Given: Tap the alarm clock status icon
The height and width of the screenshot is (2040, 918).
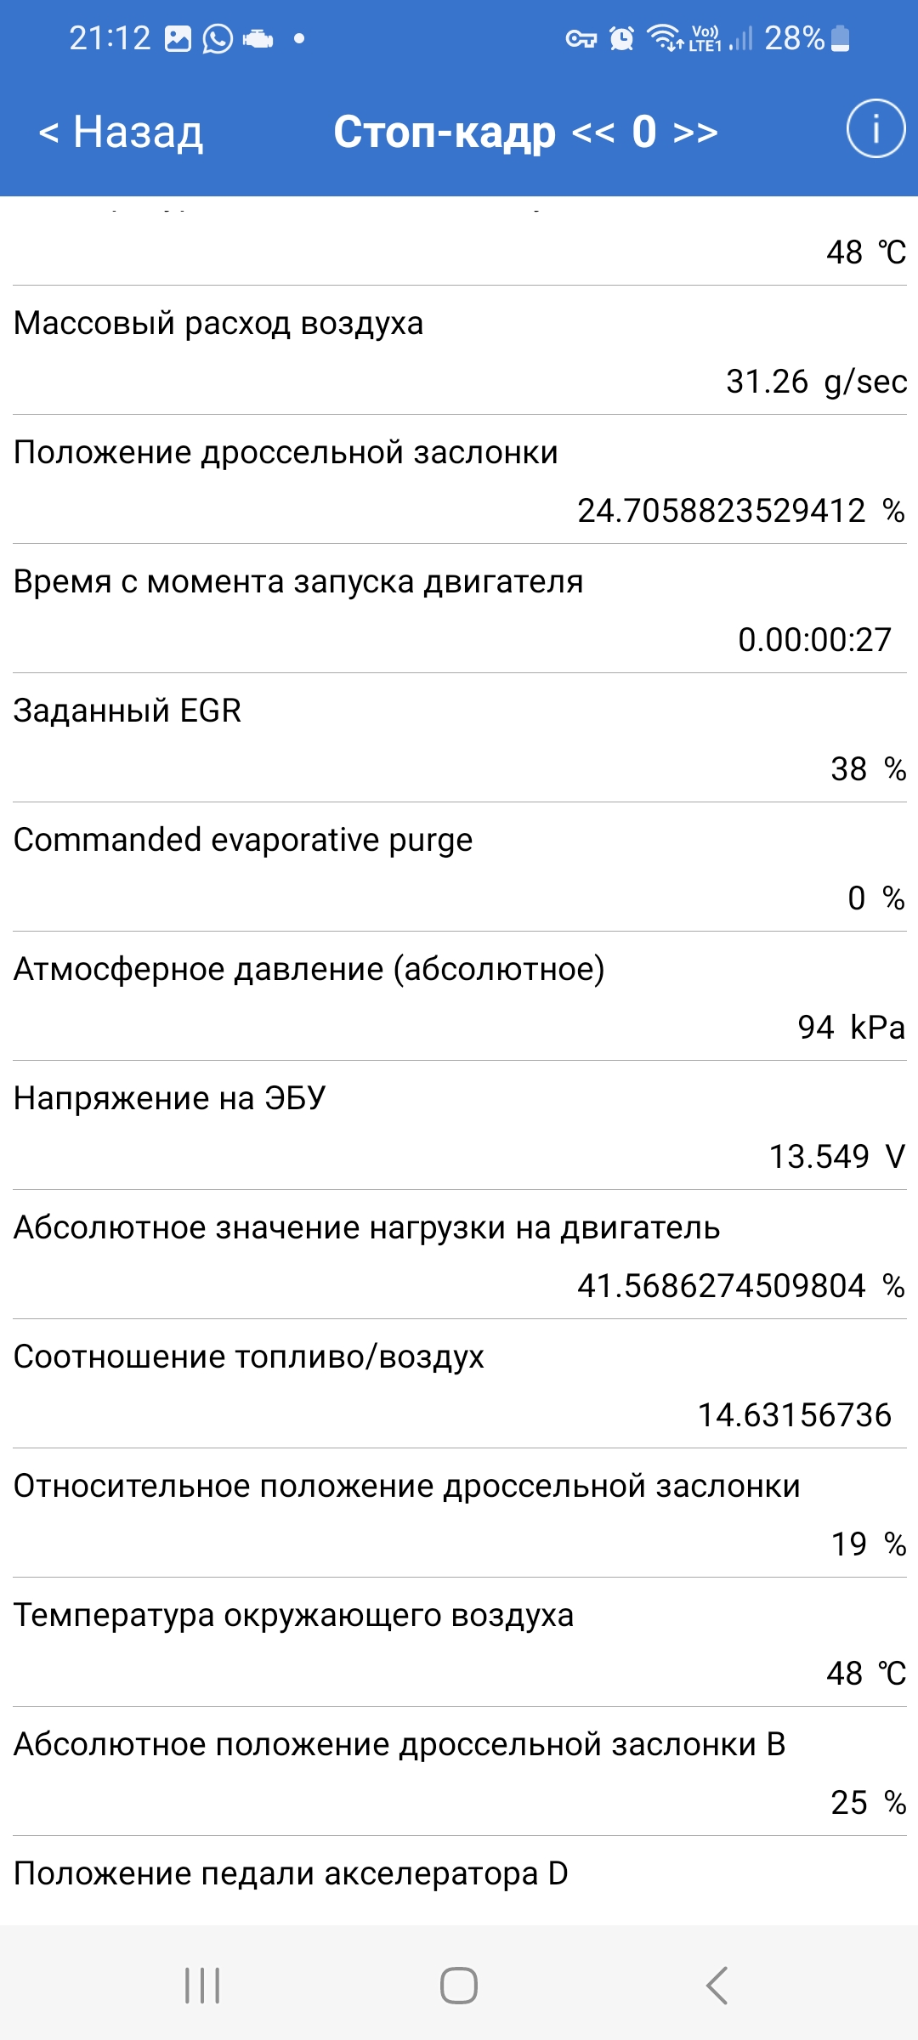Looking at the screenshot, I should [x=622, y=39].
